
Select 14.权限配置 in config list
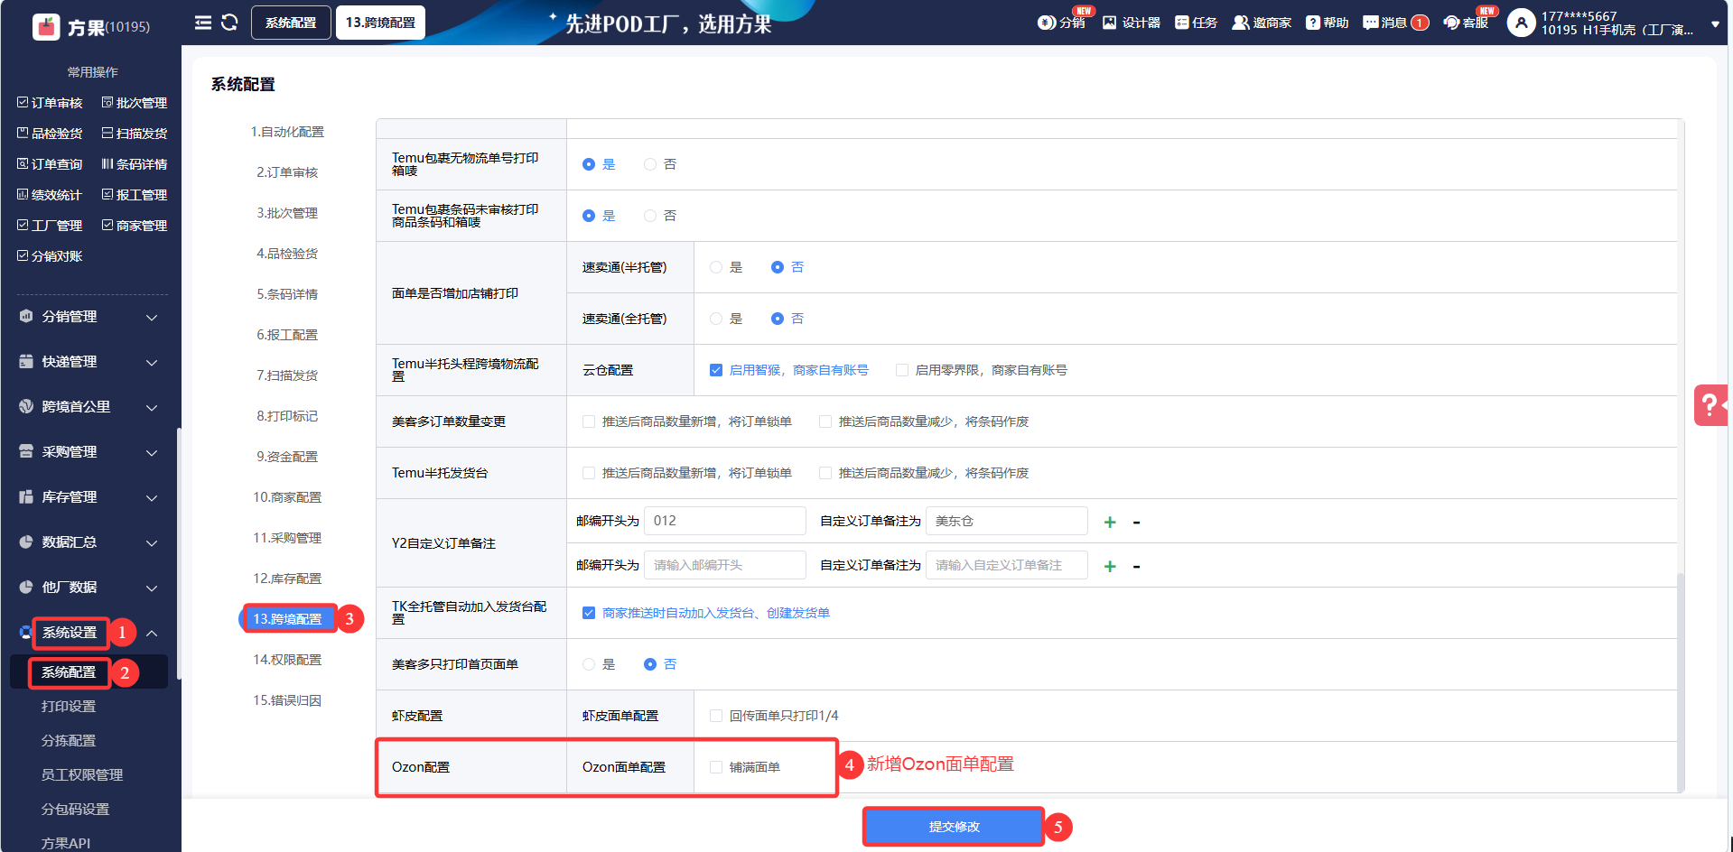coord(287,660)
